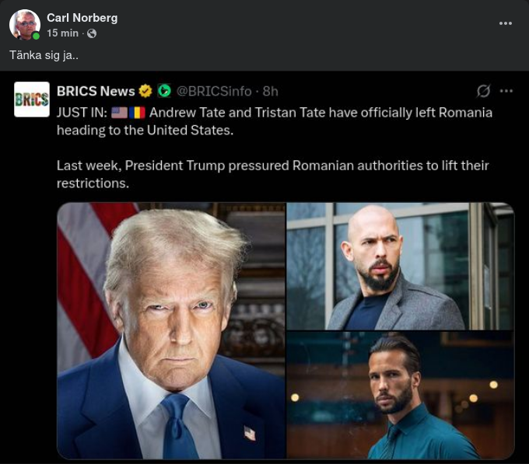Open the @BRICSinfo handle

215,91
